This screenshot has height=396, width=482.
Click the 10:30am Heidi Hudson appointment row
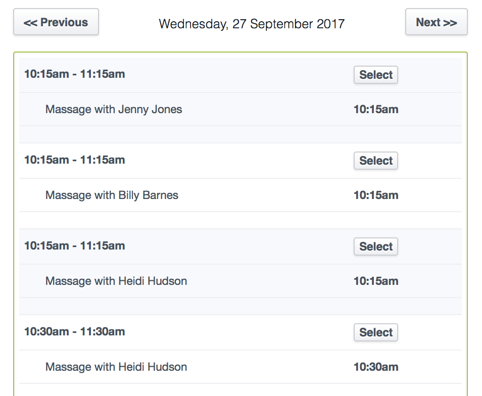116,367
